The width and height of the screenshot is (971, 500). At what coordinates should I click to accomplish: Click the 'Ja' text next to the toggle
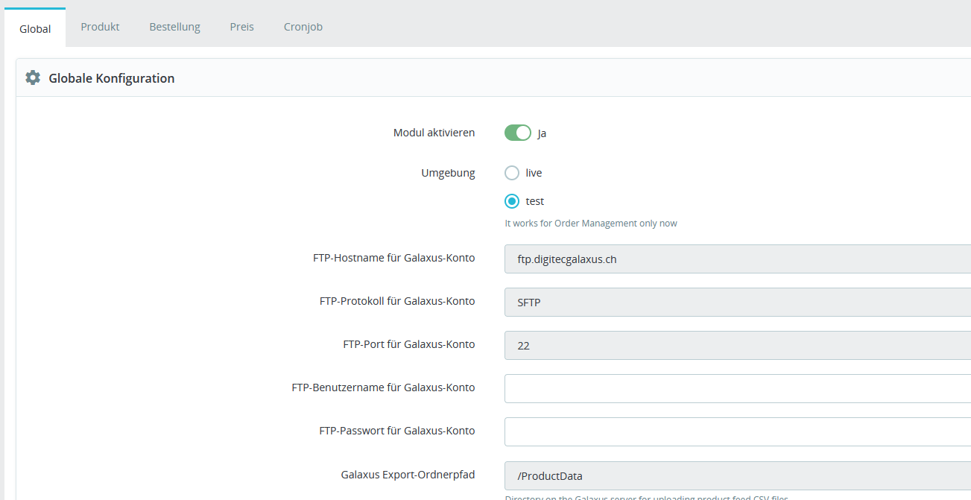[542, 134]
